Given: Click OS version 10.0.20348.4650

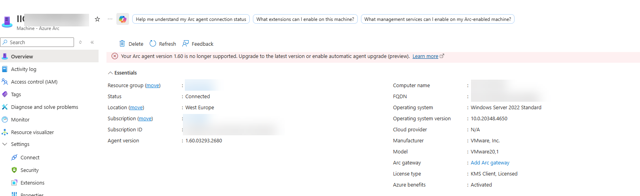Looking at the screenshot, I should tap(489, 118).
